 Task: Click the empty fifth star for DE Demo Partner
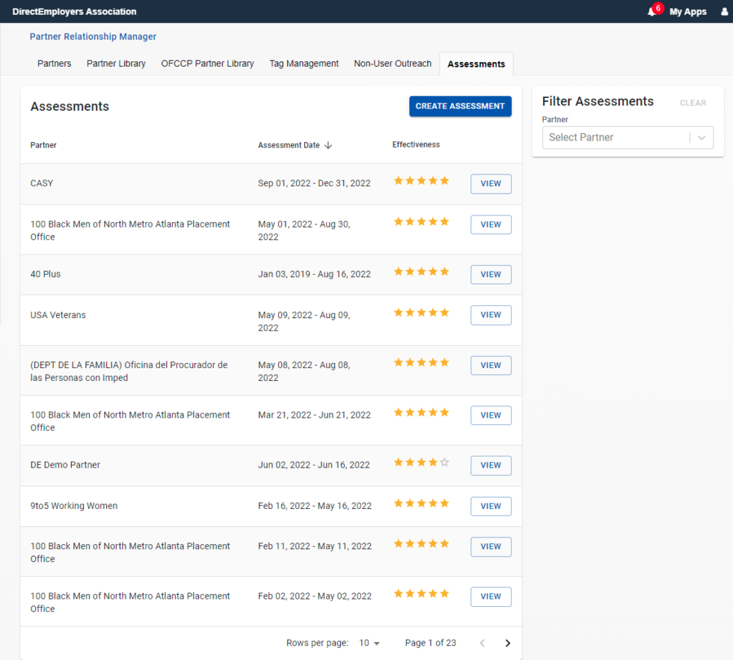click(x=444, y=462)
